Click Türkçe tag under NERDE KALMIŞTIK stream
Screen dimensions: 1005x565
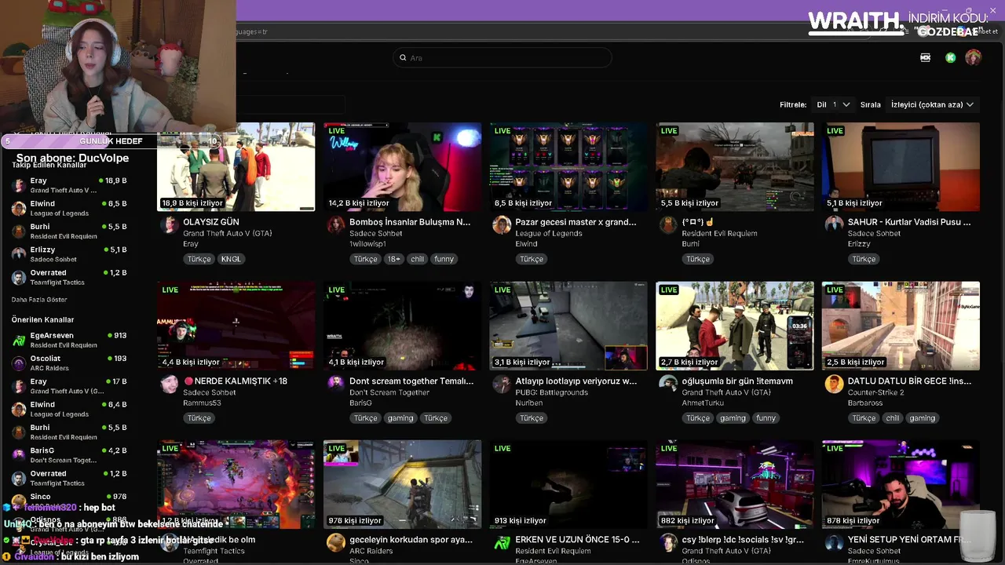pos(199,418)
